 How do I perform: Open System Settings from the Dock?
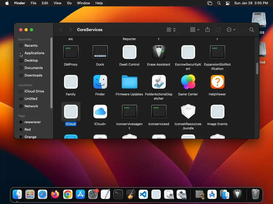tap(93, 194)
